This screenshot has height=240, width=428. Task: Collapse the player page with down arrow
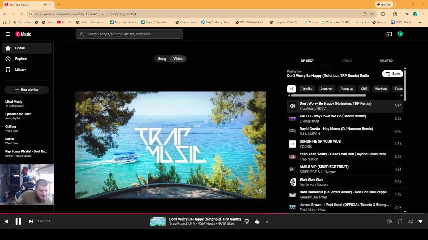point(420,221)
